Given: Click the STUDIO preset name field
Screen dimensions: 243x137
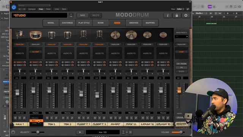Looking at the screenshot, I should [39, 15].
